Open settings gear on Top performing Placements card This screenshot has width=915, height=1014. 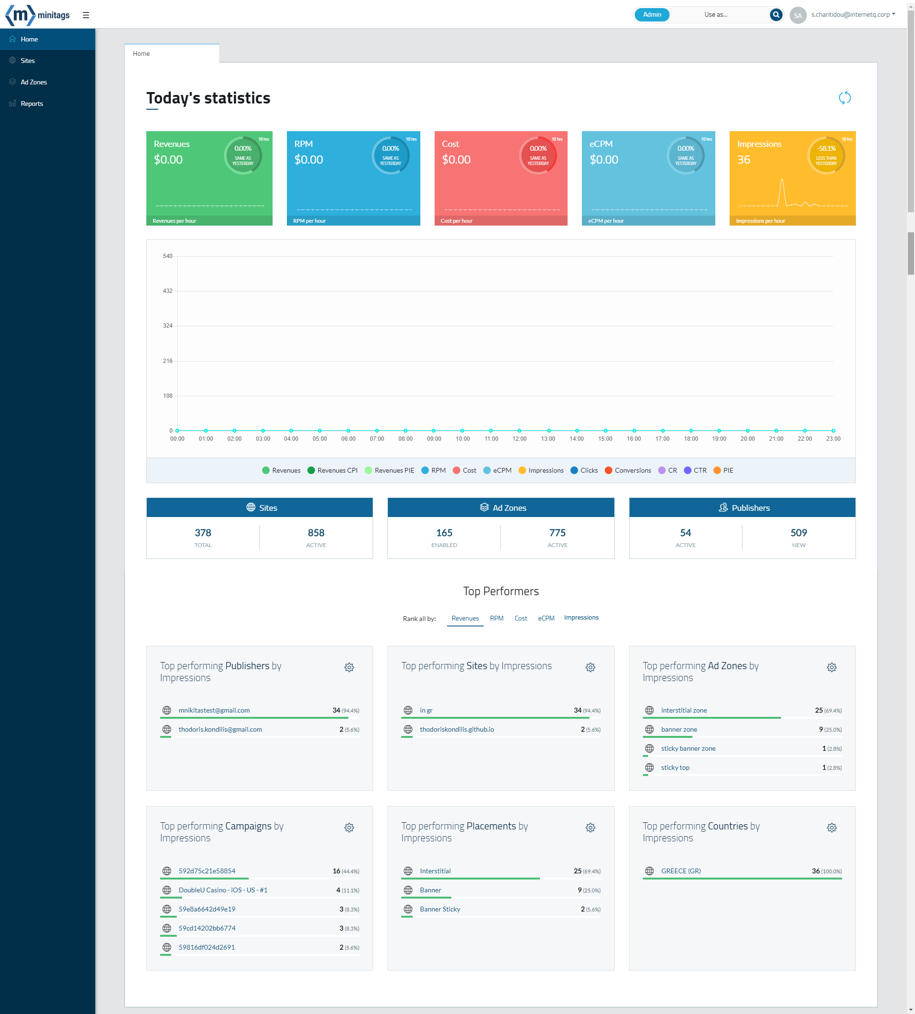(x=590, y=828)
